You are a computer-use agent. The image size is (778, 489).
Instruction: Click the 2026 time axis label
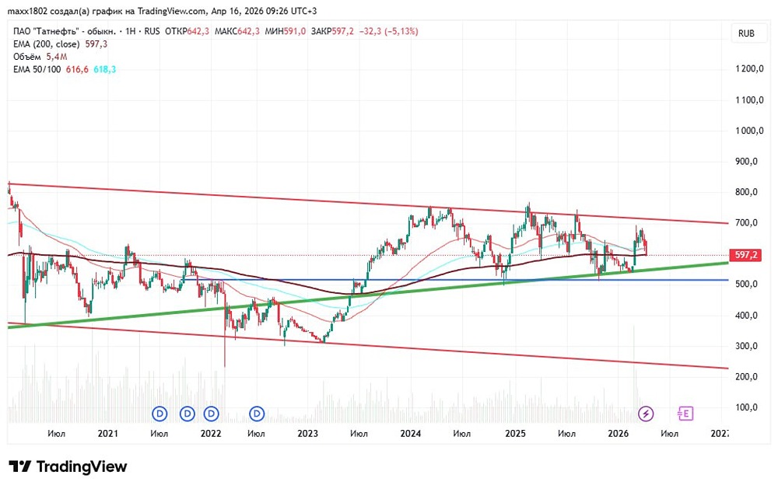coord(619,434)
